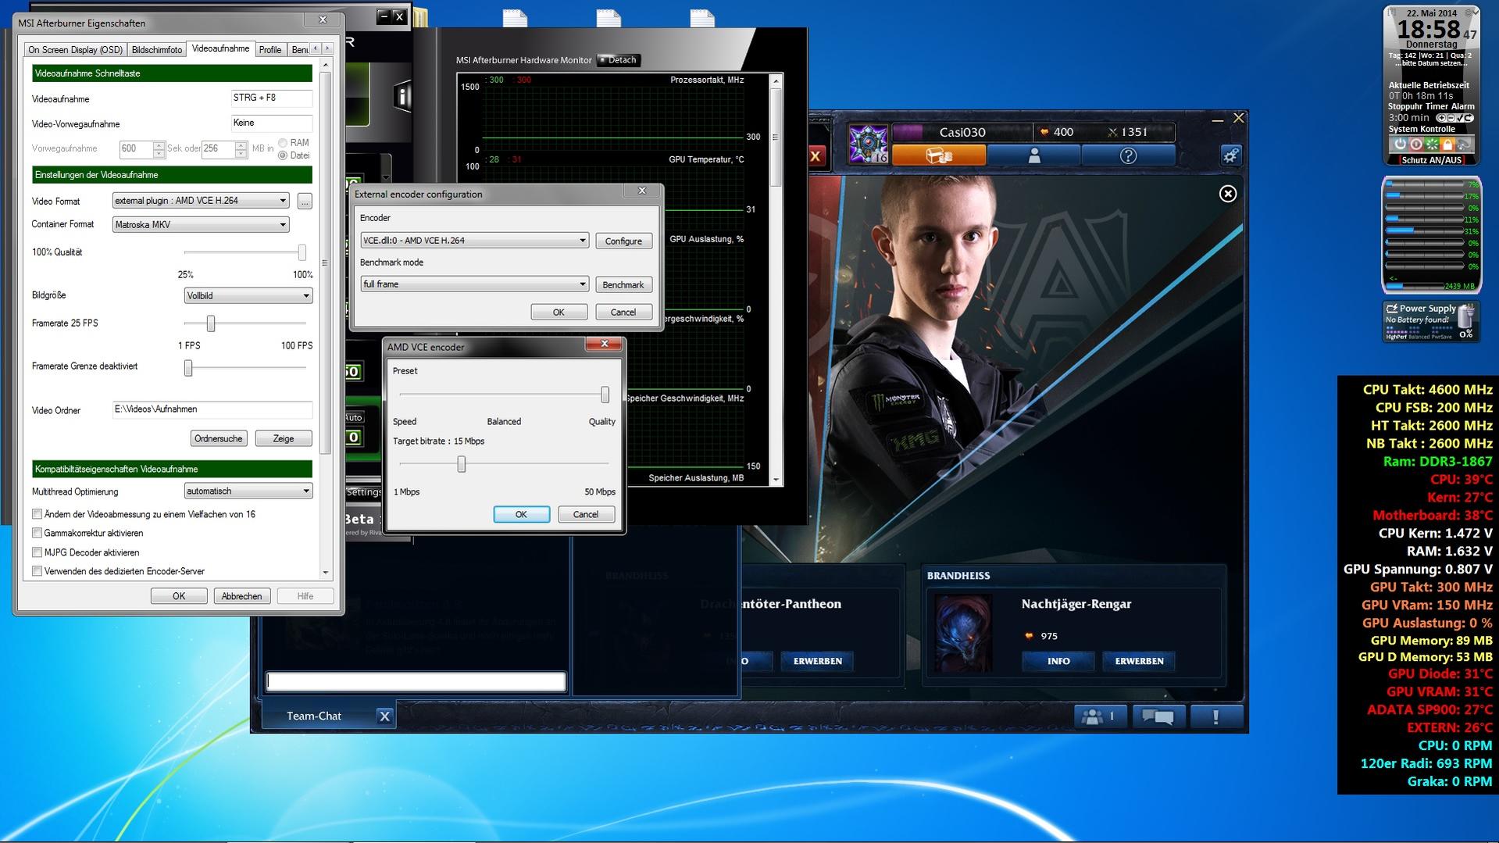Enable Gammakorrektur aktivieren checkbox
This screenshot has width=1499, height=843.
(37, 533)
